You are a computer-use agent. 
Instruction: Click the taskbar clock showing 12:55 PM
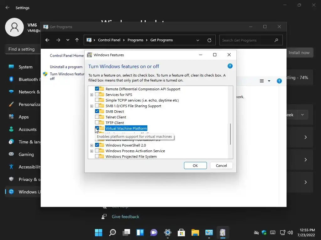[306, 232]
